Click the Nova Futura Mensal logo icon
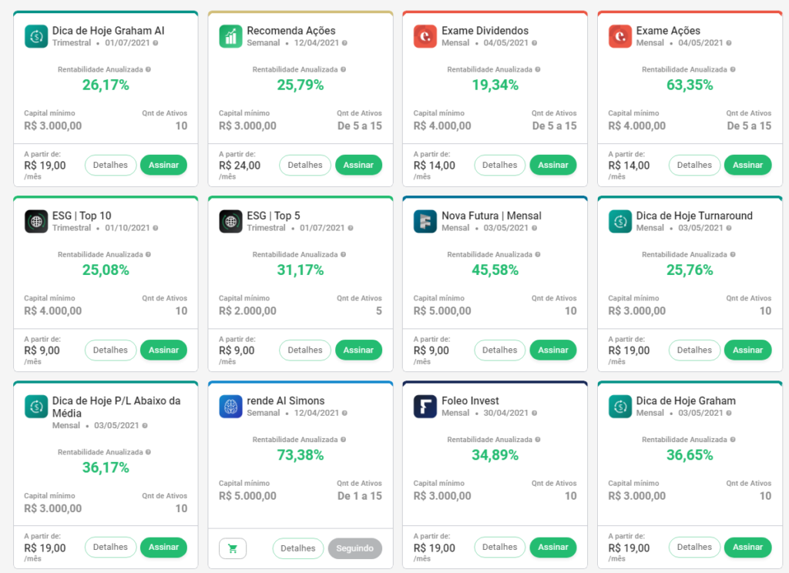Screen dimensions: 789x573 425,221
